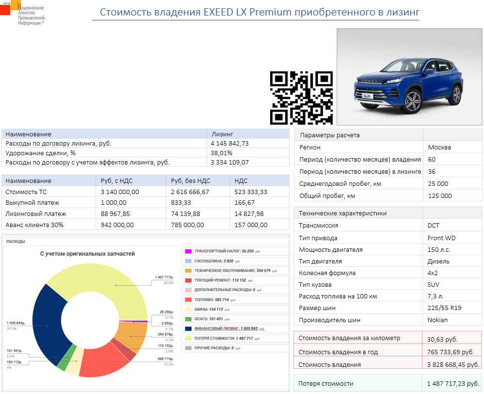Select the orange Техническое обслуживание swatch

(188, 271)
